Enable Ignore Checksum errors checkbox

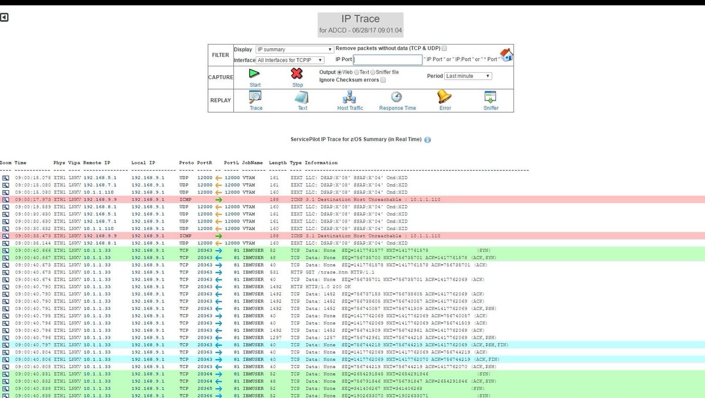pyautogui.click(x=383, y=80)
